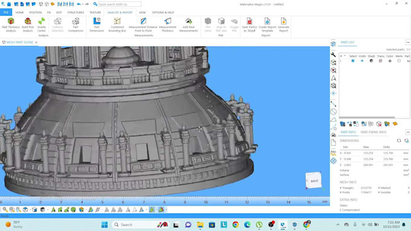Viewport: 411px width, 231px height.
Task: Click the part list horizontal scrollbar
Action: [367, 118]
